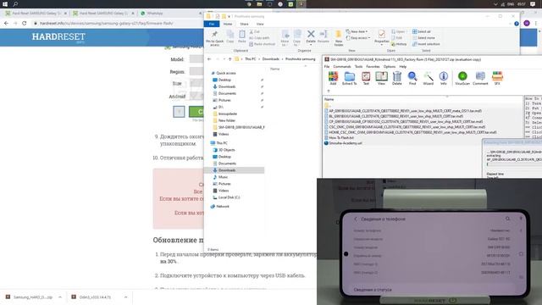Launch the Wizard wand icon in WinRAR
542x305 pixels.
click(x=428, y=78)
